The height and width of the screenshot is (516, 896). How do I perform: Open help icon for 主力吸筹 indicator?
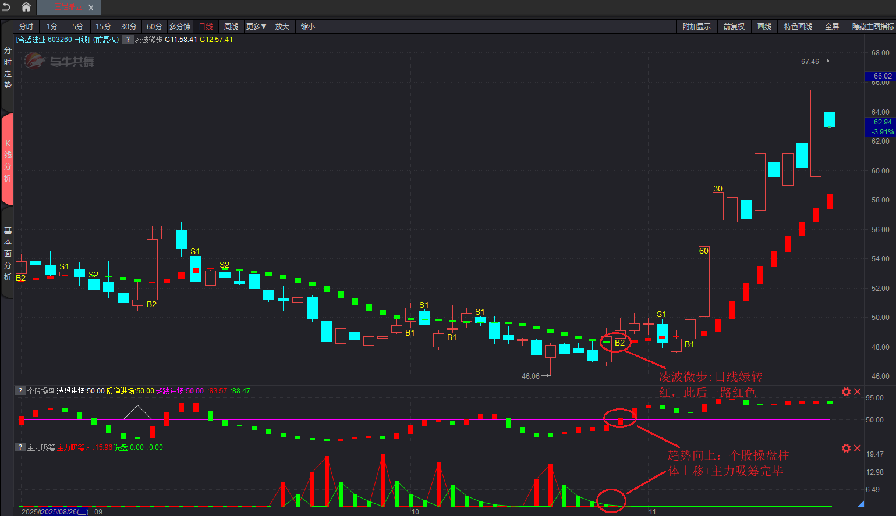[x=20, y=447]
